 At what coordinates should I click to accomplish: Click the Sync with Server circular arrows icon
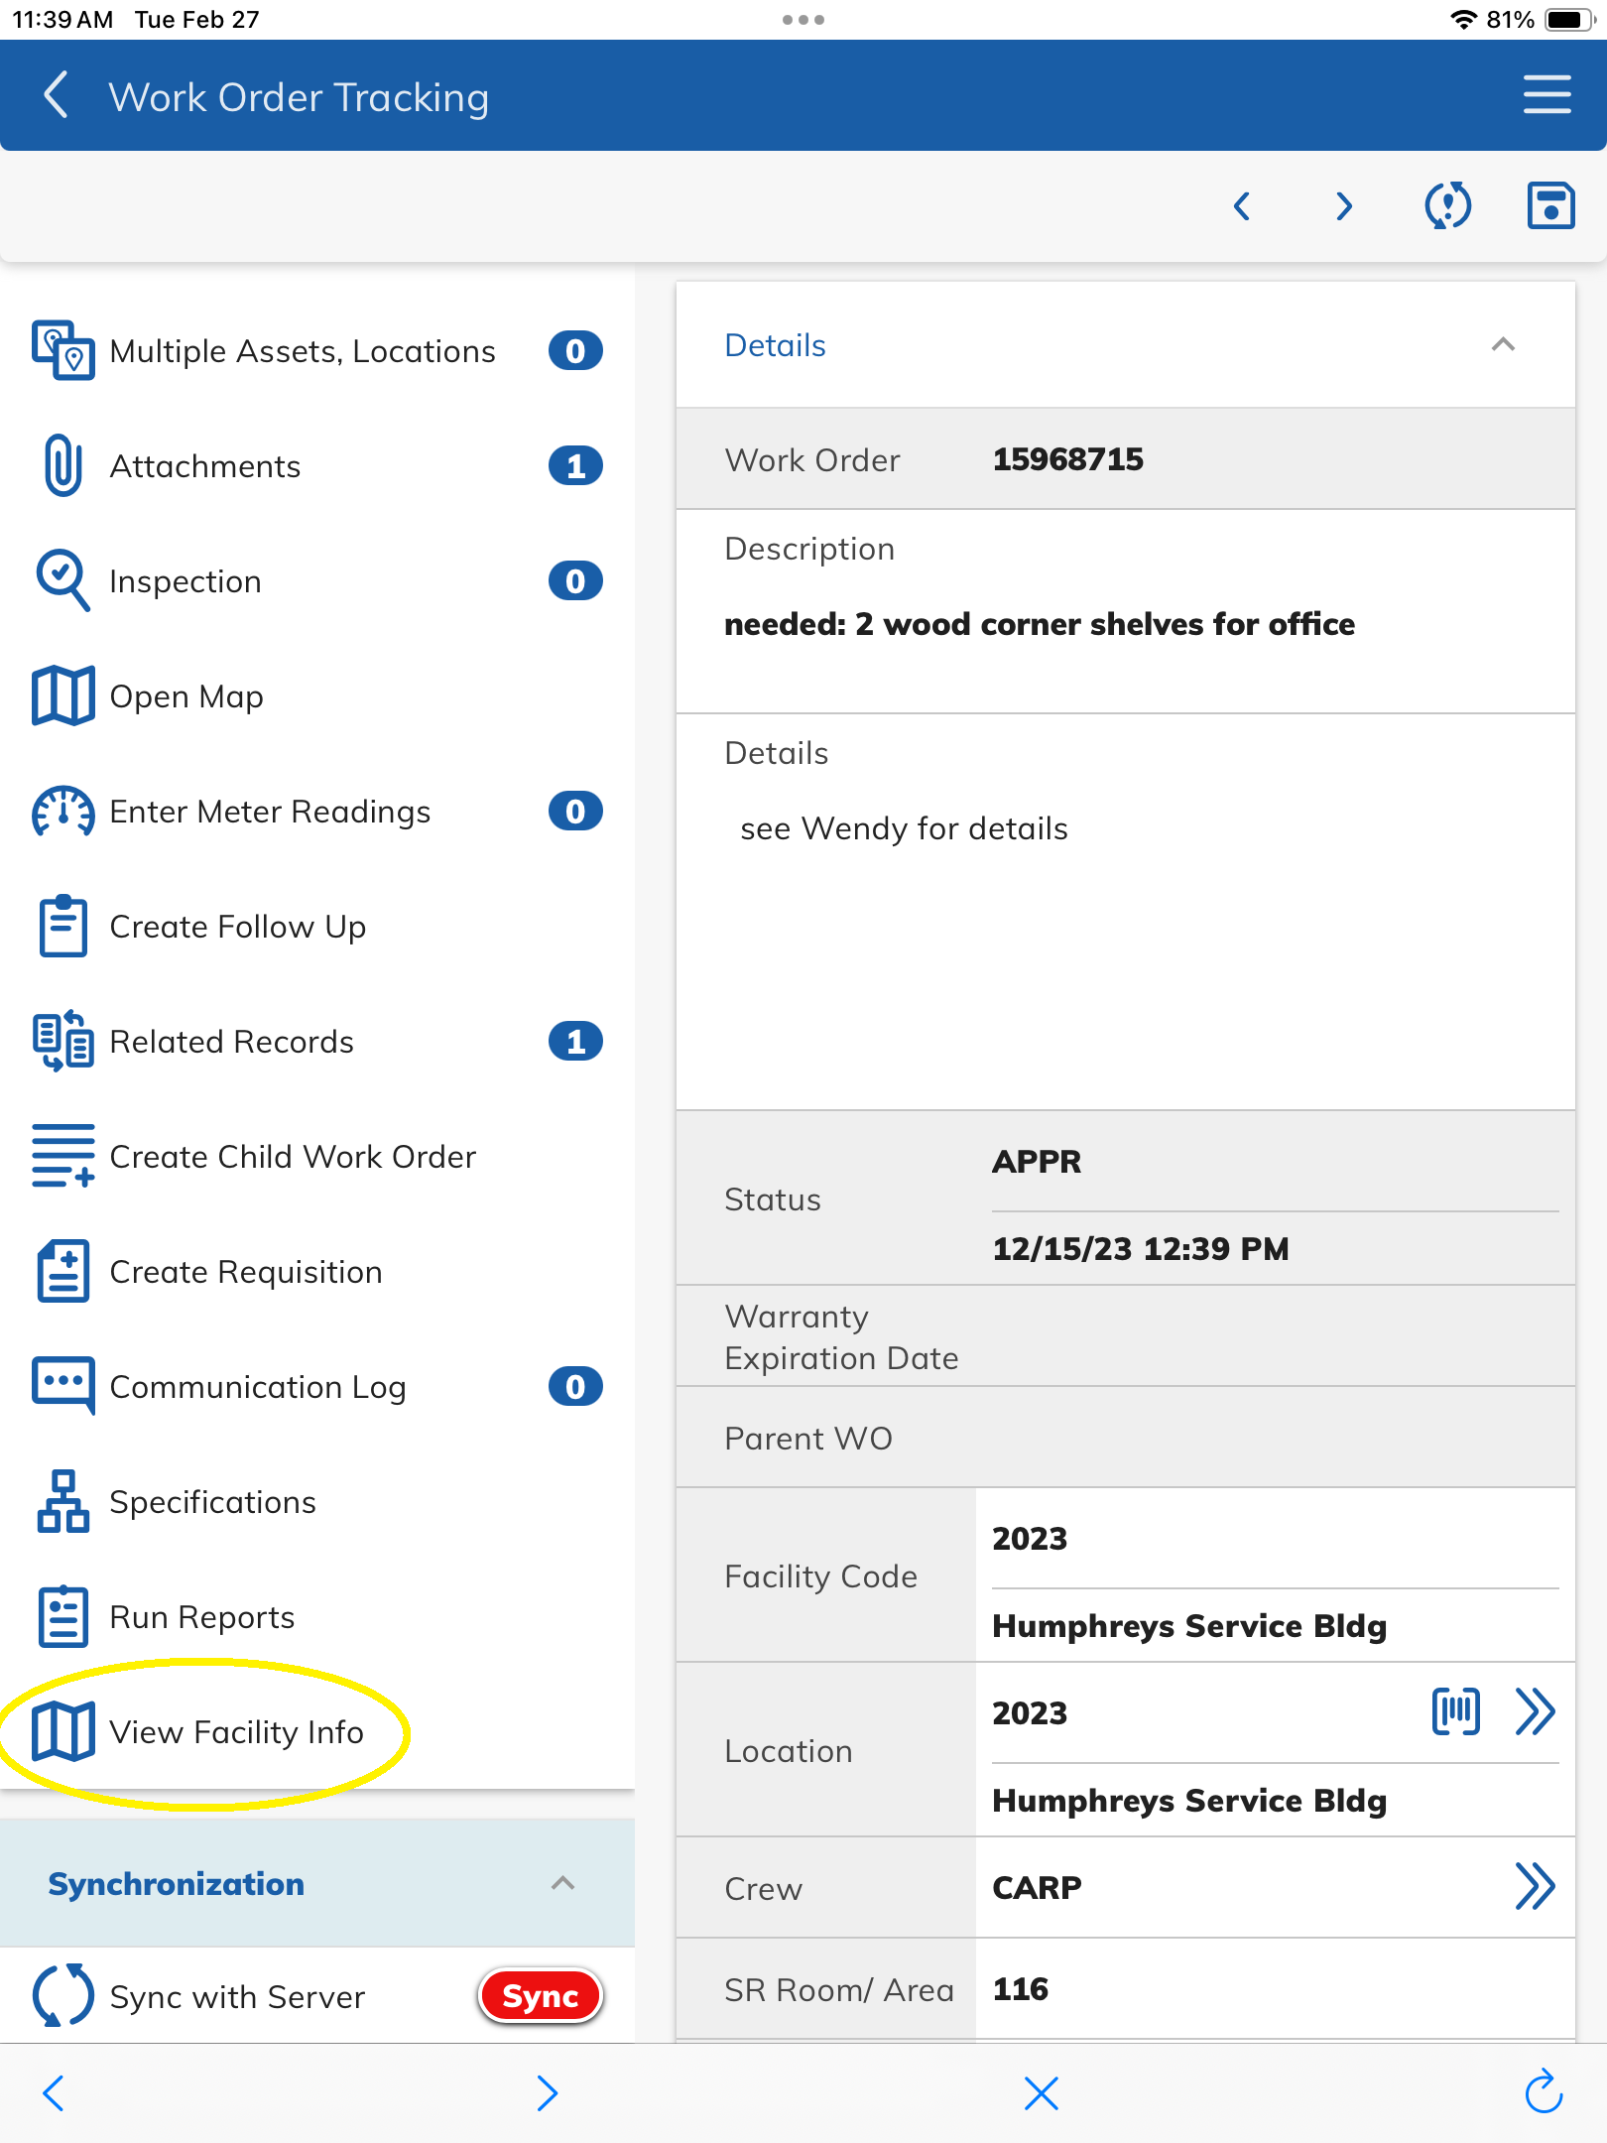pos(62,1995)
